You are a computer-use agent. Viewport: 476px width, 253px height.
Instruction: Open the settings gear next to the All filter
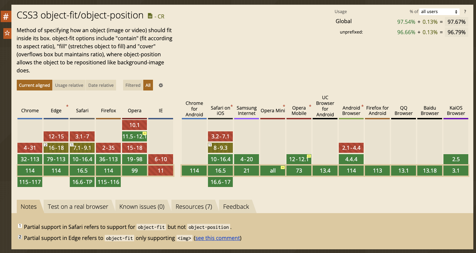[161, 85]
